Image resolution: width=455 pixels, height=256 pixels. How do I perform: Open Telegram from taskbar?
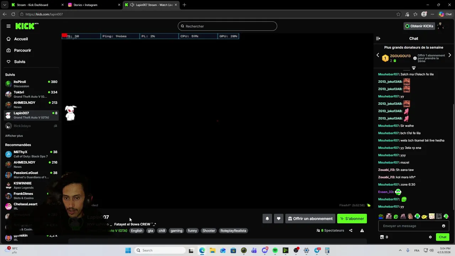point(317,250)
